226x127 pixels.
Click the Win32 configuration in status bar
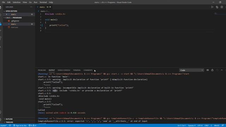click(216, 126)
